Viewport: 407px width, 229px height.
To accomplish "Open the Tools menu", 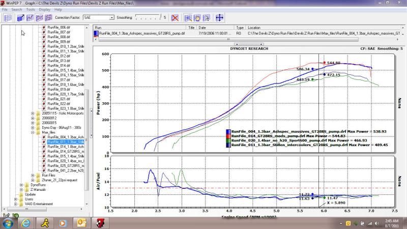I will point(31,9).
